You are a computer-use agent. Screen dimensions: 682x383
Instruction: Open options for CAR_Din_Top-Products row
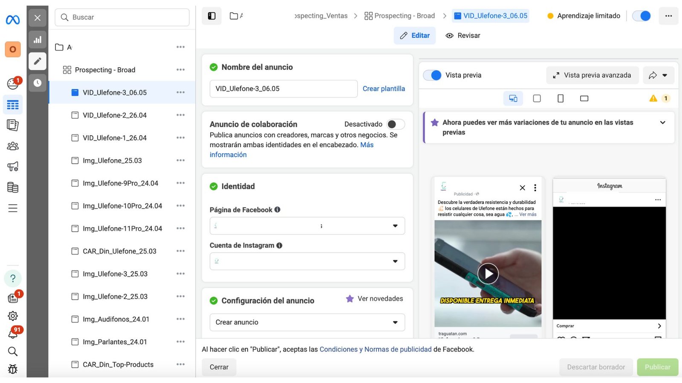coord(181,364)
